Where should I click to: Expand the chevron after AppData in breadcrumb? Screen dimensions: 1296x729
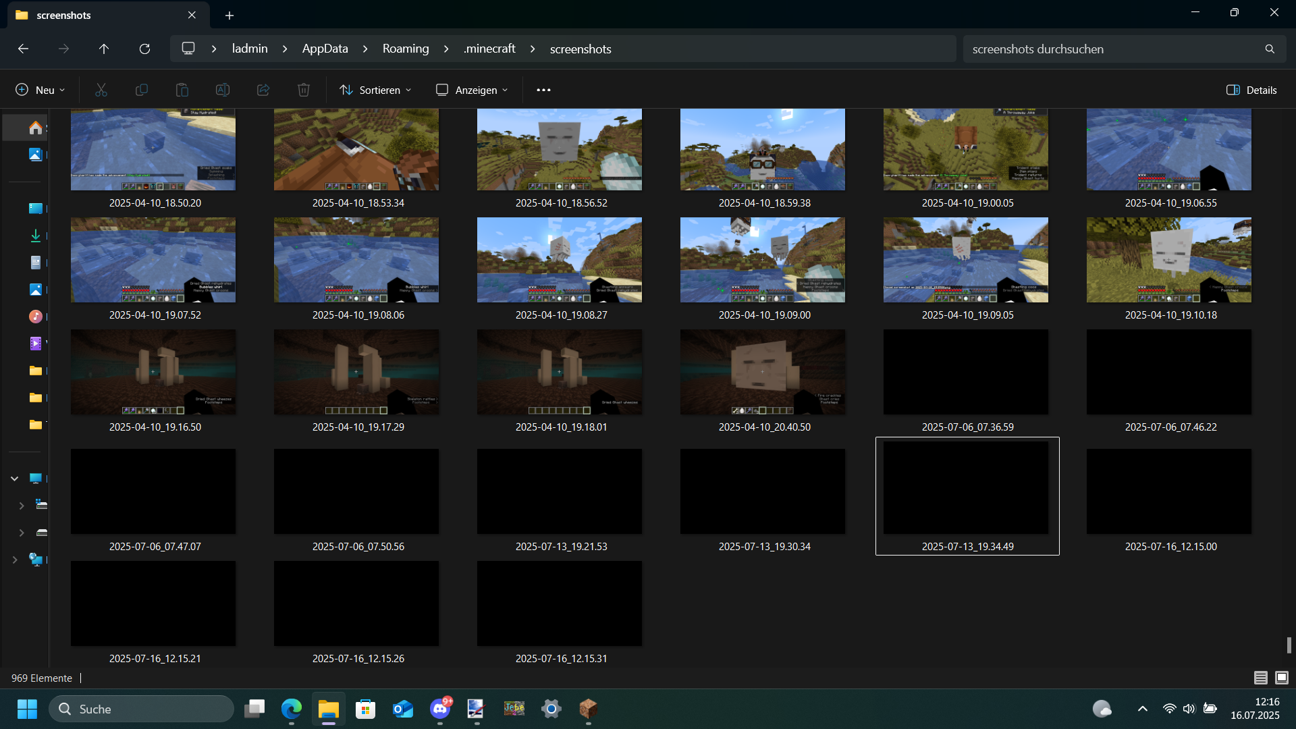tap(365, 49)
